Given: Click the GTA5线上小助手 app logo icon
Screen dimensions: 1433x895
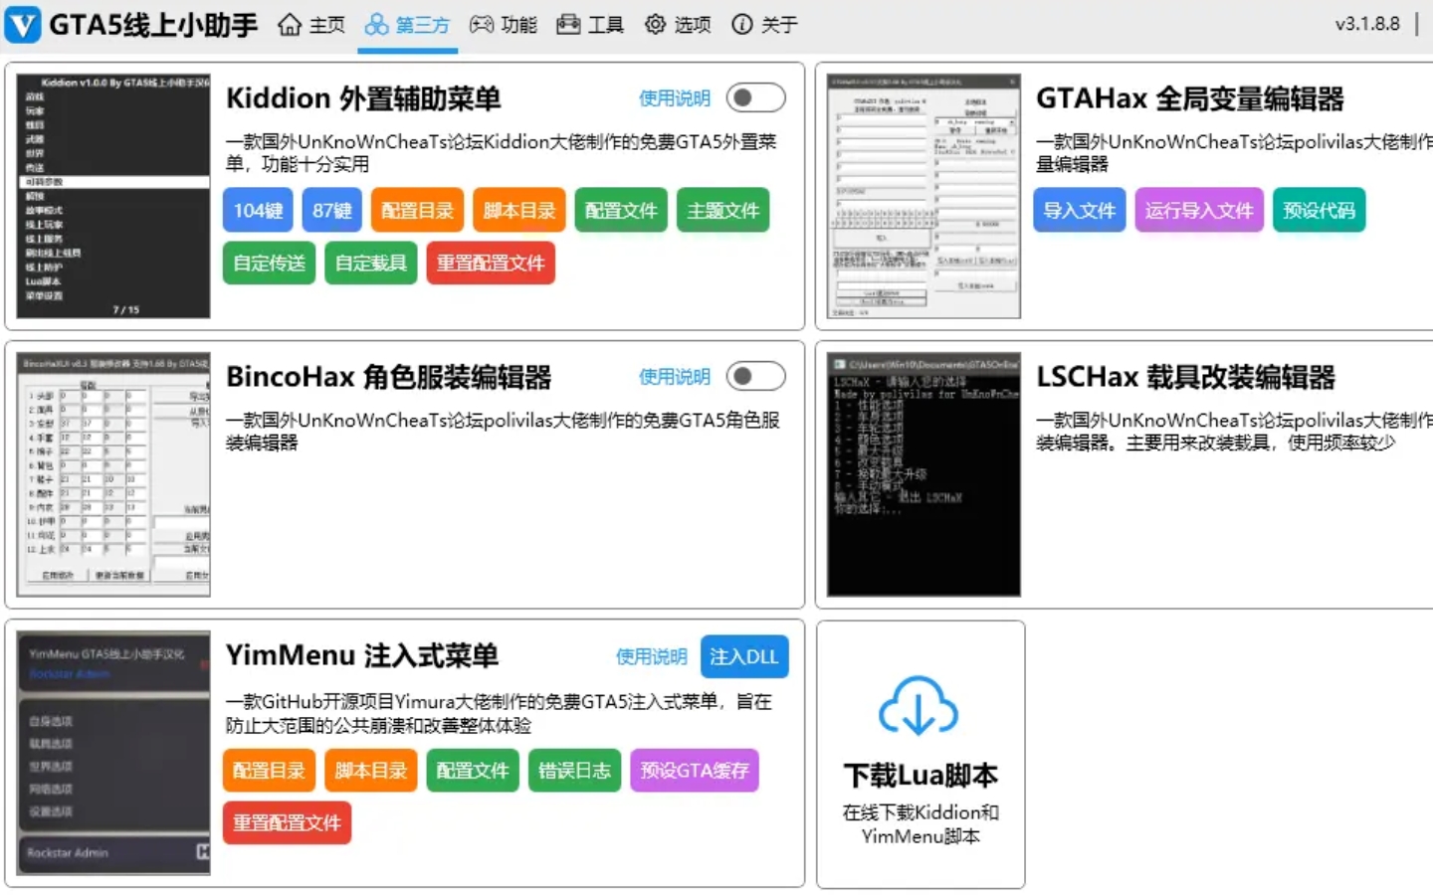Looking at the screenshot, I should click(x=23, y=24).
